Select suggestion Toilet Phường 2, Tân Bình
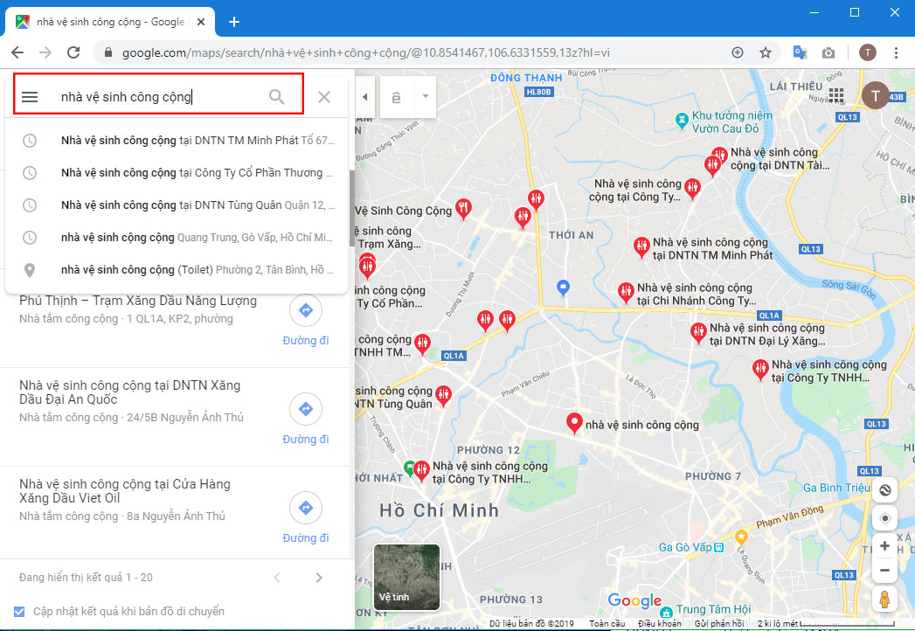Screen dimensions: 915x631 [177, 270]
